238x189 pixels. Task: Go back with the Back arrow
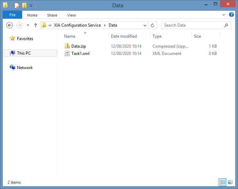pos(10,25)
